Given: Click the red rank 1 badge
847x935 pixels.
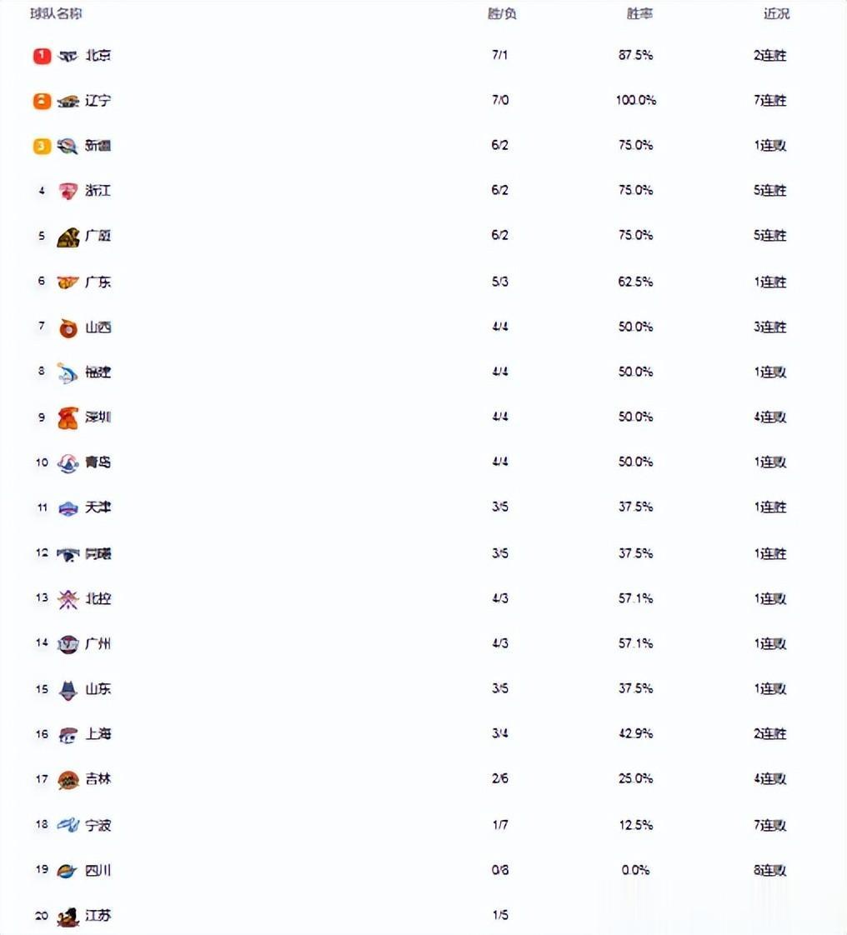Looking at the screenshot, I should 42,56.
